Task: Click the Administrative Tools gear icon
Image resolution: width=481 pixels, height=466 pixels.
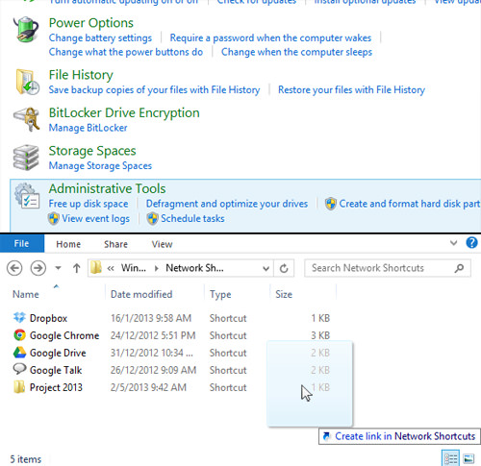Action: pos(27,196)
